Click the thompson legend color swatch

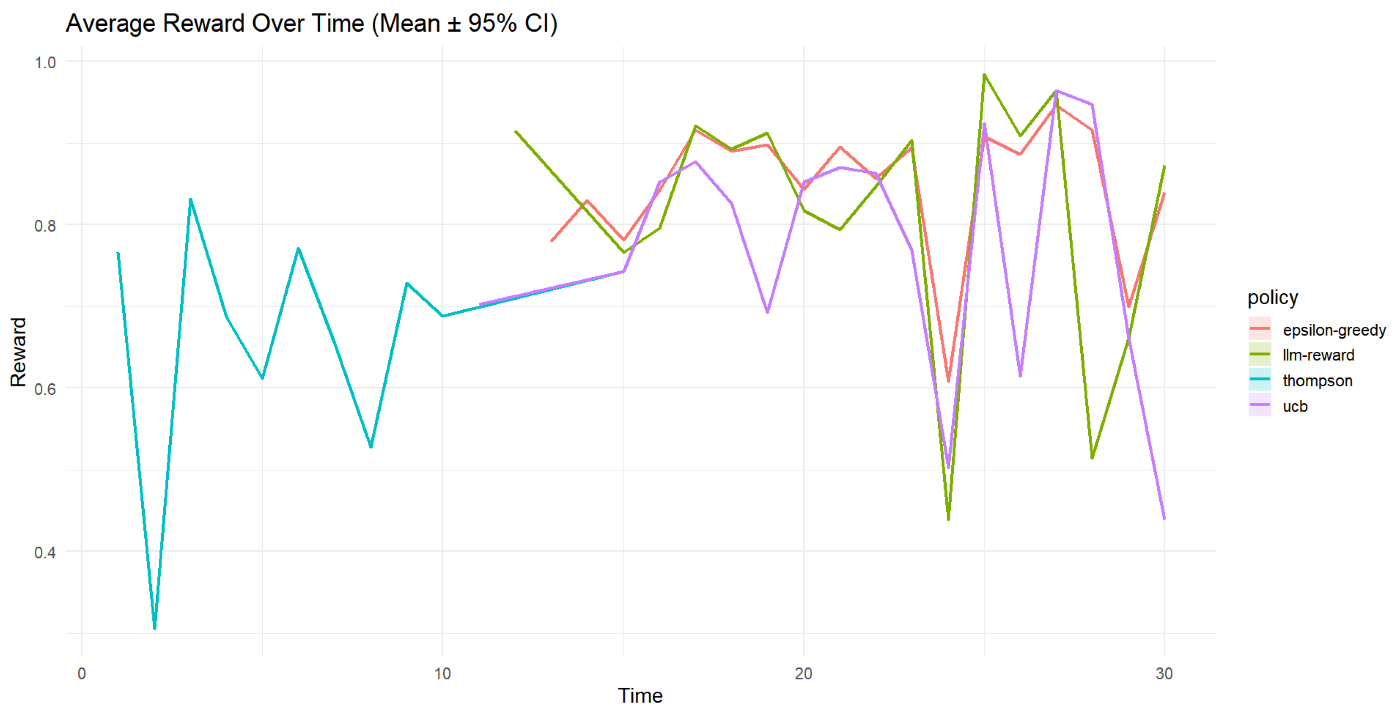pyautogui.click(x=1259, y=380)
